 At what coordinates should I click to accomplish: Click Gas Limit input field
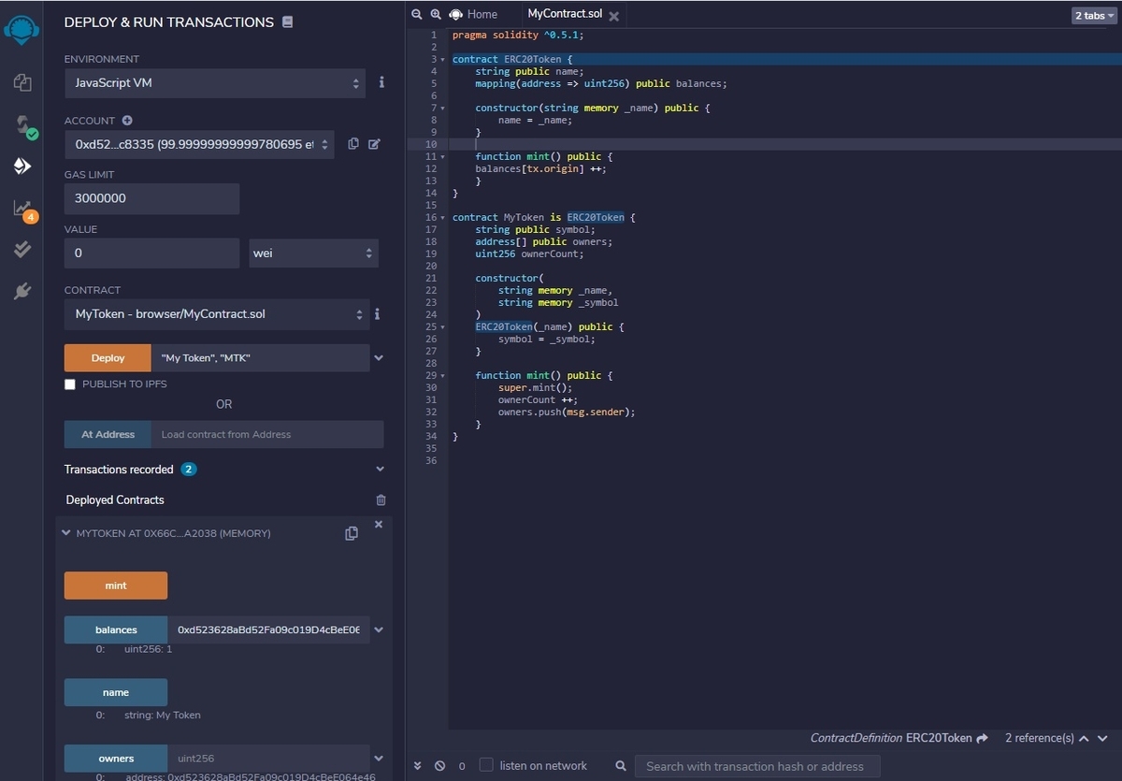click(151, 198)
